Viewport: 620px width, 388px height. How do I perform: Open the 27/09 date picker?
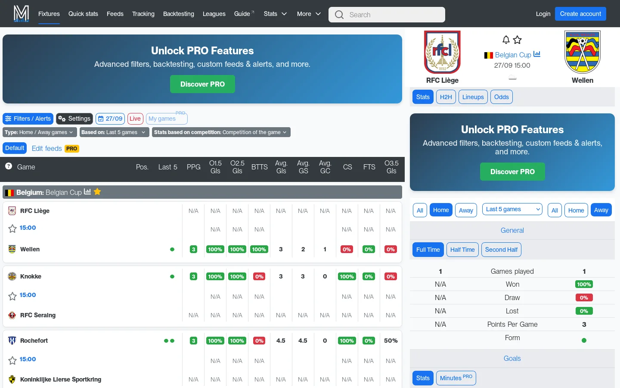(x=110, y=119)
